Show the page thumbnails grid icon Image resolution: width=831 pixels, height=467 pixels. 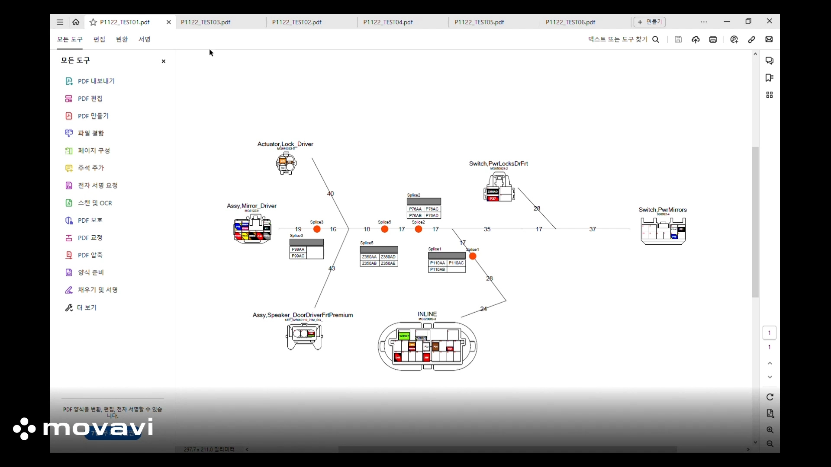[x=769, y=95]
